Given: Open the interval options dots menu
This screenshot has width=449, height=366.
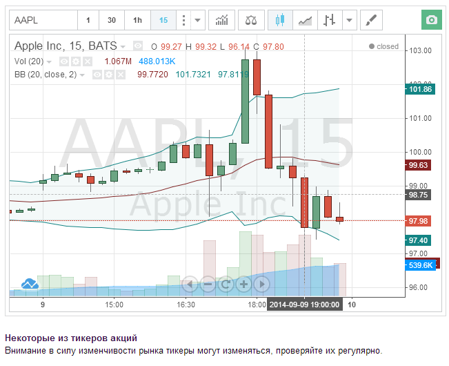Looking at the screenshot, I should (183, 20).
